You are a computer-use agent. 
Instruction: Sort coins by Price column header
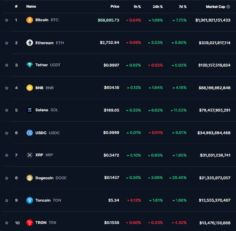[115, 6]
